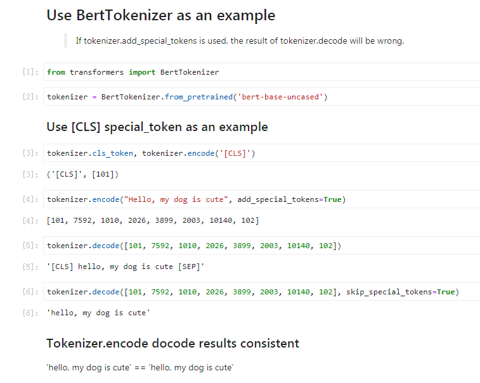Click the [3]: output prompt beside ('[CLS]', [101])
This screenshot has height=383, width=480.
tap(30, 174)
